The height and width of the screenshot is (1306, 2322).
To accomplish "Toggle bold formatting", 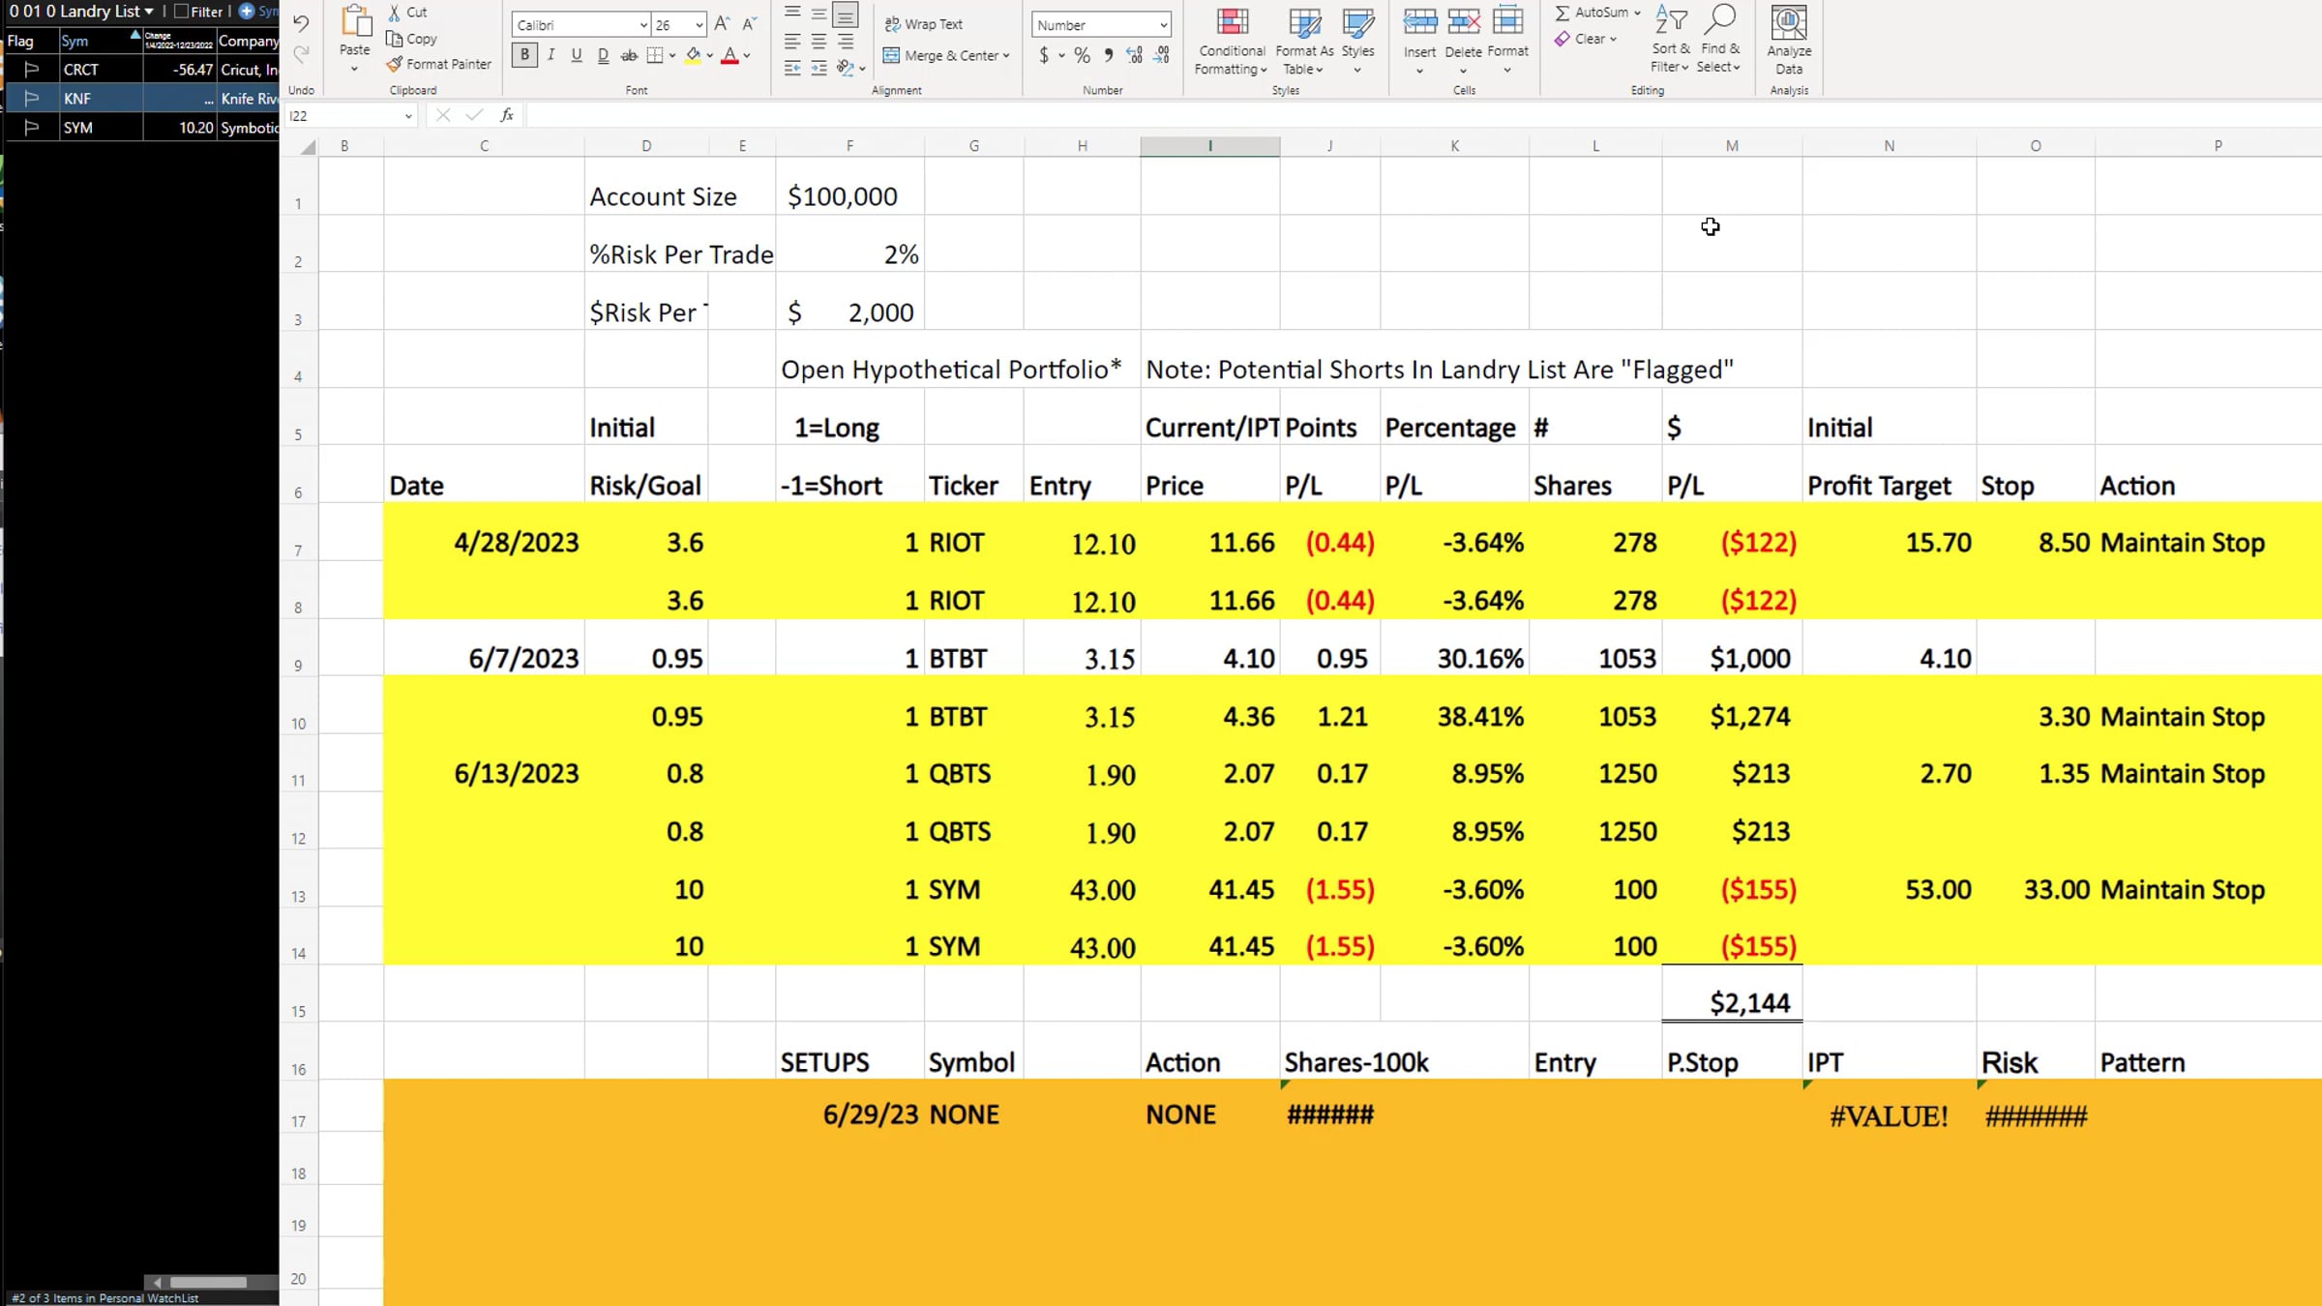I will point(524,55).
